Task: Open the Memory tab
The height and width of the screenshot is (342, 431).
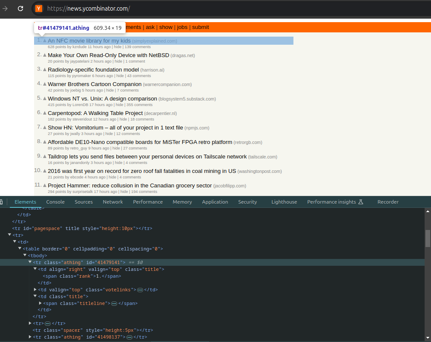Action: (x=182, y=202)
